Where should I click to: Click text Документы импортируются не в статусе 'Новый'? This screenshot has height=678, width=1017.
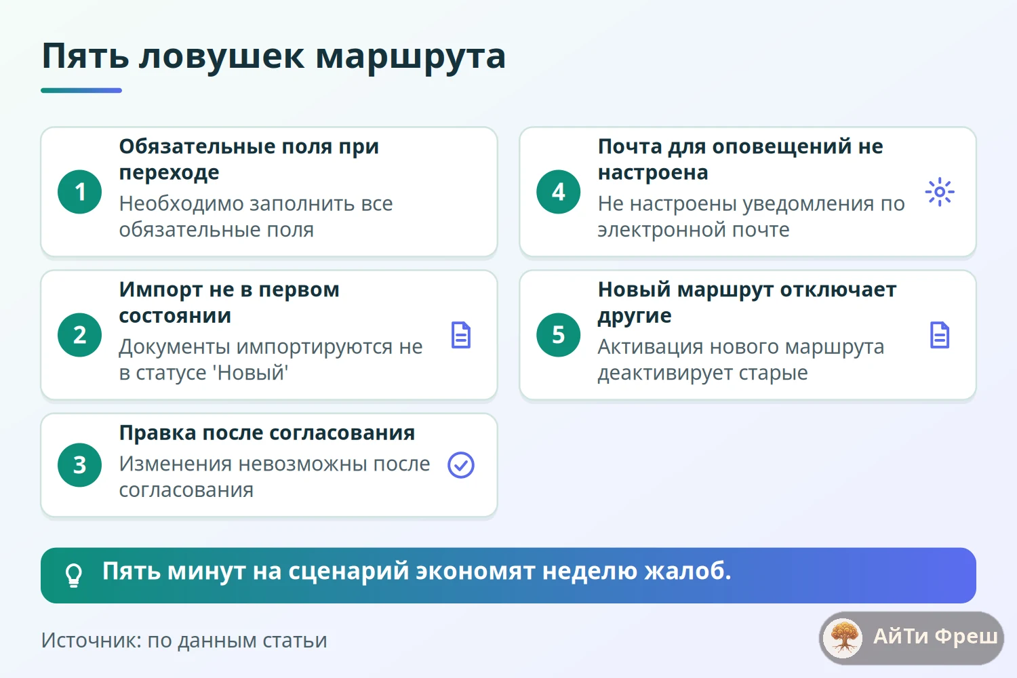pos(271,360)
